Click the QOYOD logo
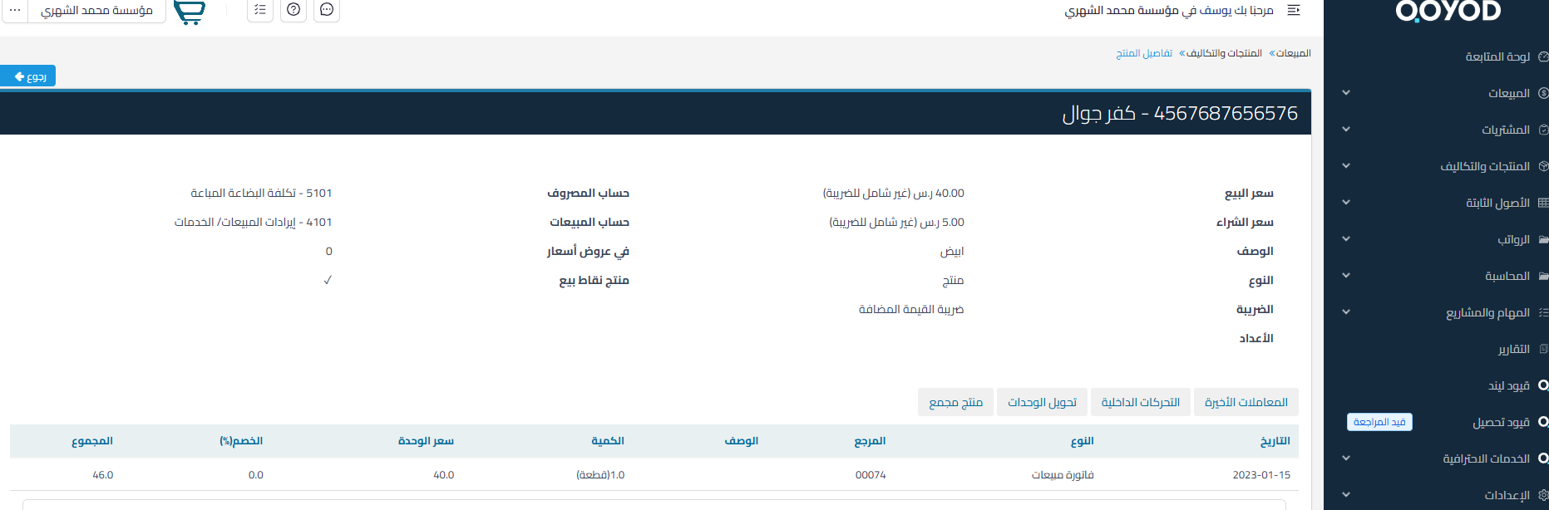 pyautogui.click(x=1448, y=11)
